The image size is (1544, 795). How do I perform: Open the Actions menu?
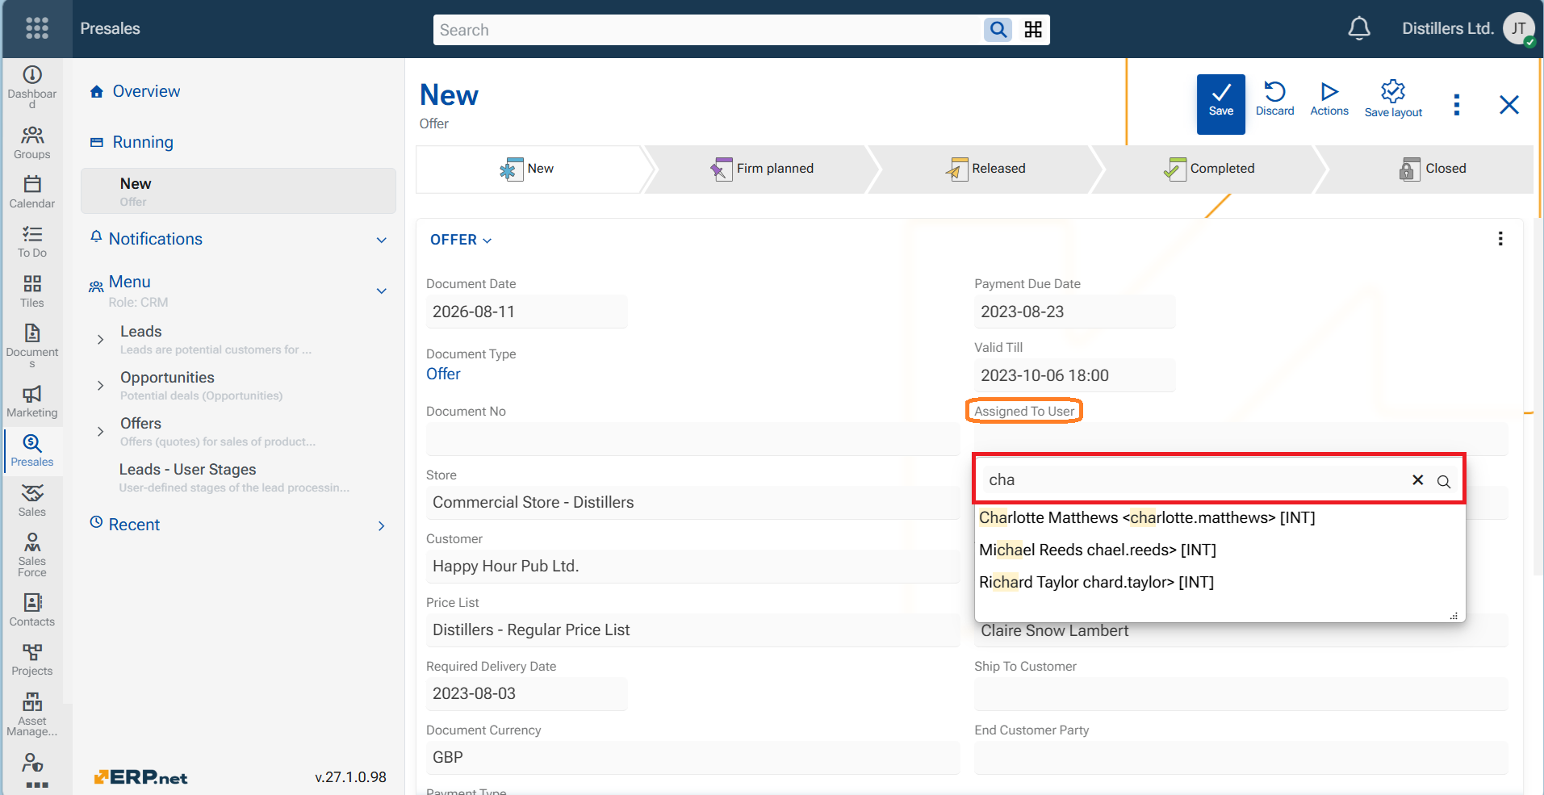tap(1329, 98)
